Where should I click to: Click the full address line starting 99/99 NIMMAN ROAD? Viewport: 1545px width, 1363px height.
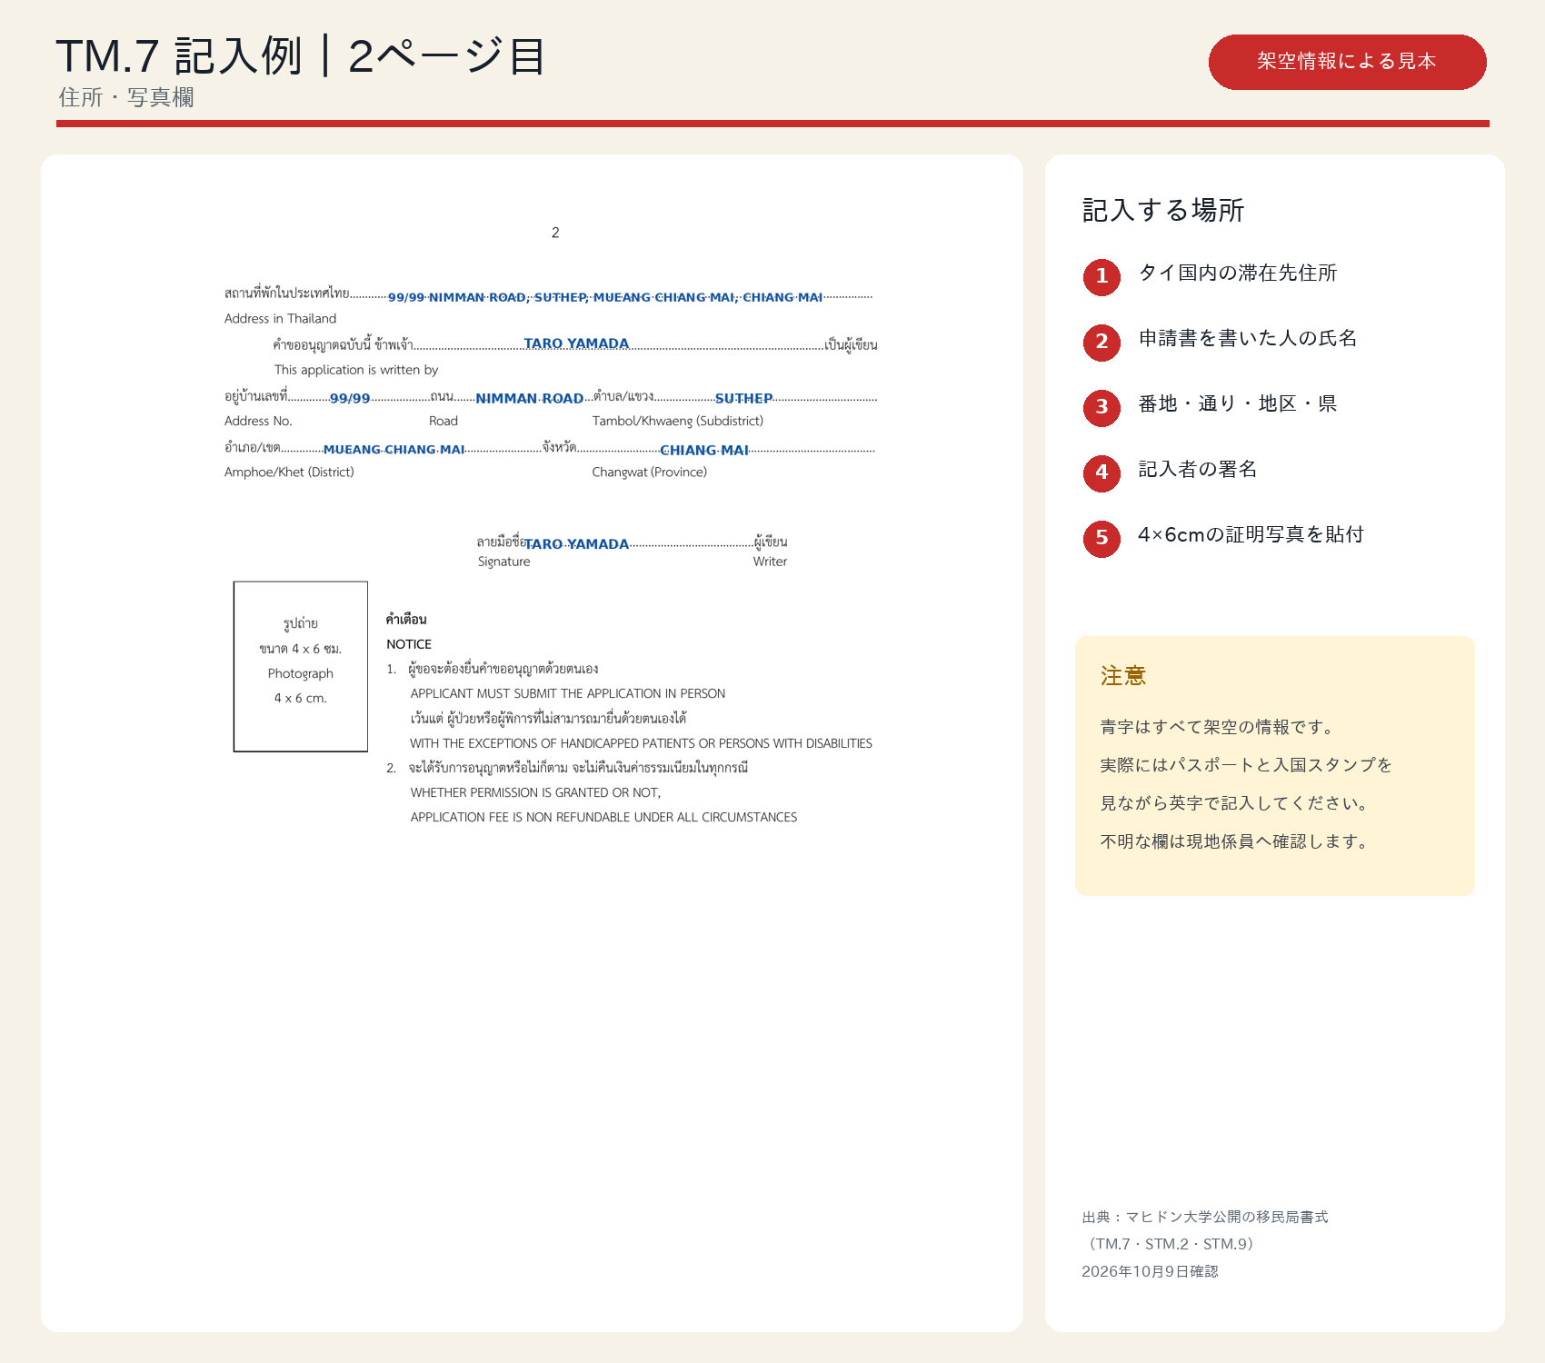[605, 297]
